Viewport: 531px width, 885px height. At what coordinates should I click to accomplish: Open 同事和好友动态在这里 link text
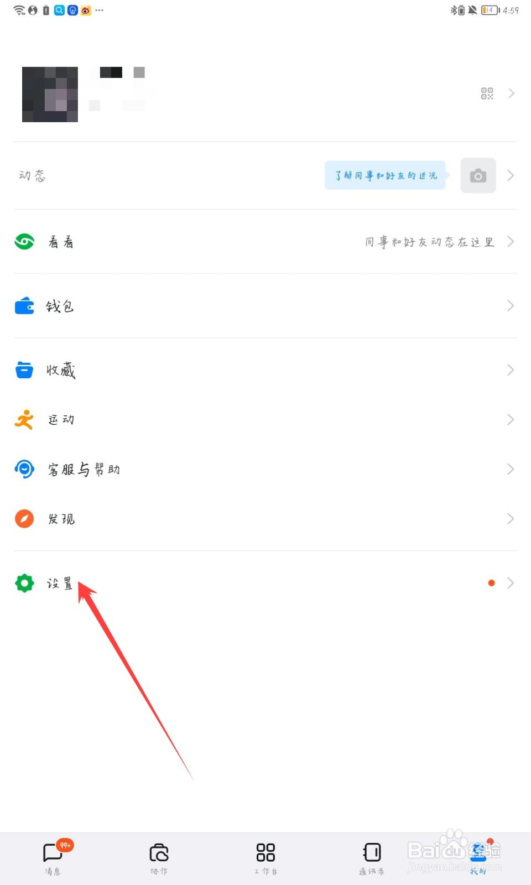point(429,242)
